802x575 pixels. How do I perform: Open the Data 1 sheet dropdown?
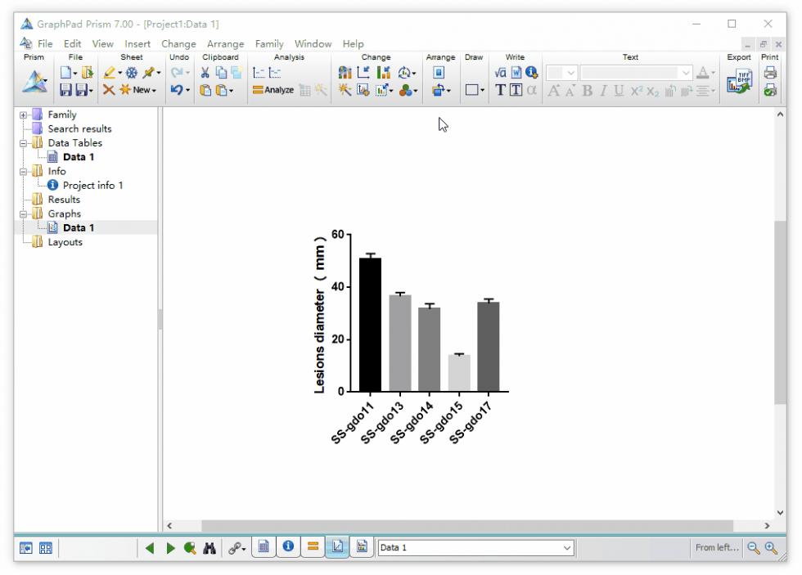click(x=475, y=548)
